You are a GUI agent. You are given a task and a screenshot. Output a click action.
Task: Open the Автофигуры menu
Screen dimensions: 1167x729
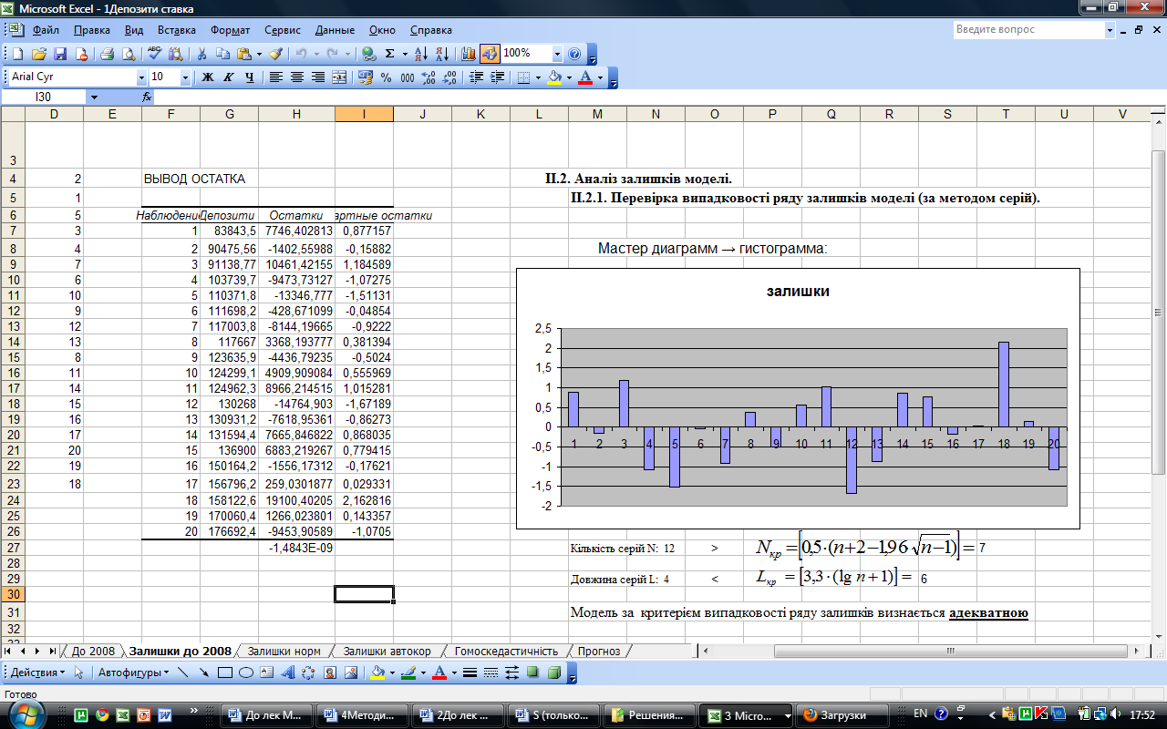click(133, 673)
